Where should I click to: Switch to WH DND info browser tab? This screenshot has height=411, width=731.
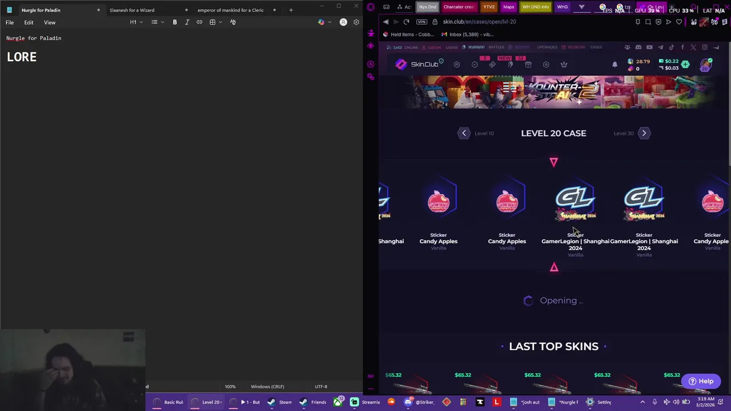(535, 7)
